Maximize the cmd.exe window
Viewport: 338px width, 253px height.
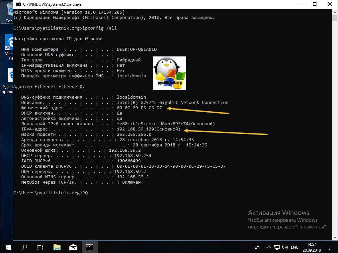pos(315,4)
